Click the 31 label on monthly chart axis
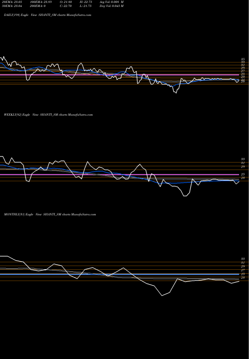This screenshot has width=249, height=359. [243, 263]
